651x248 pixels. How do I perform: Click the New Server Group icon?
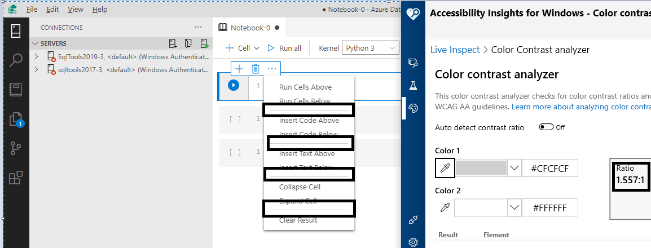[188, 43]
